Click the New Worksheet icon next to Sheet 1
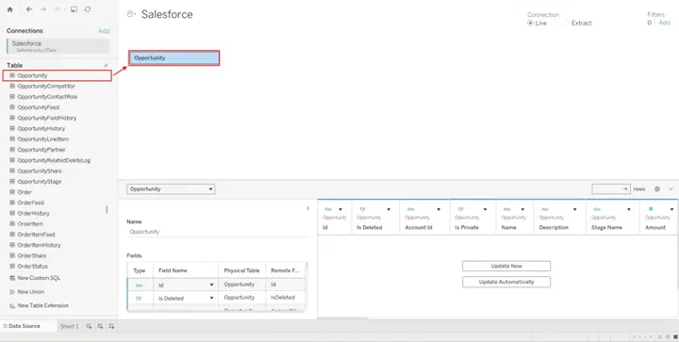 89,326
